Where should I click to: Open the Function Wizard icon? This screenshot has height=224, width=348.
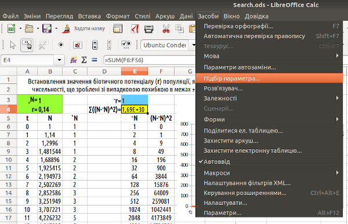click(74, 60)
